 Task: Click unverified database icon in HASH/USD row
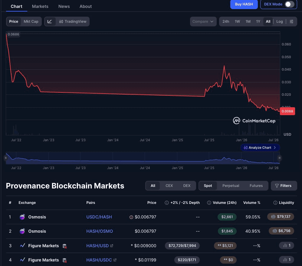(x=65, y=246)
